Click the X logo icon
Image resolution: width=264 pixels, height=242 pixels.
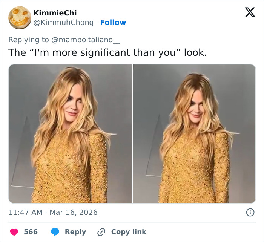tap(250, 12)
